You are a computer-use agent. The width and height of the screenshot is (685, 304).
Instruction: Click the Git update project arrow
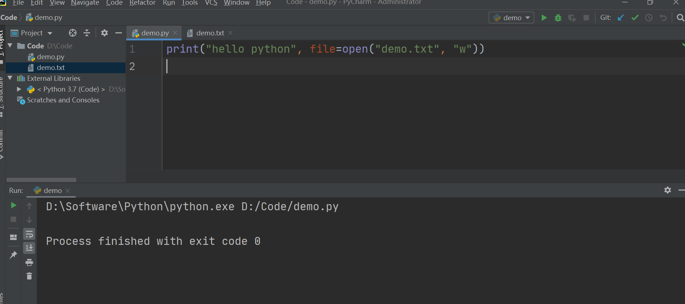point(621,18)
